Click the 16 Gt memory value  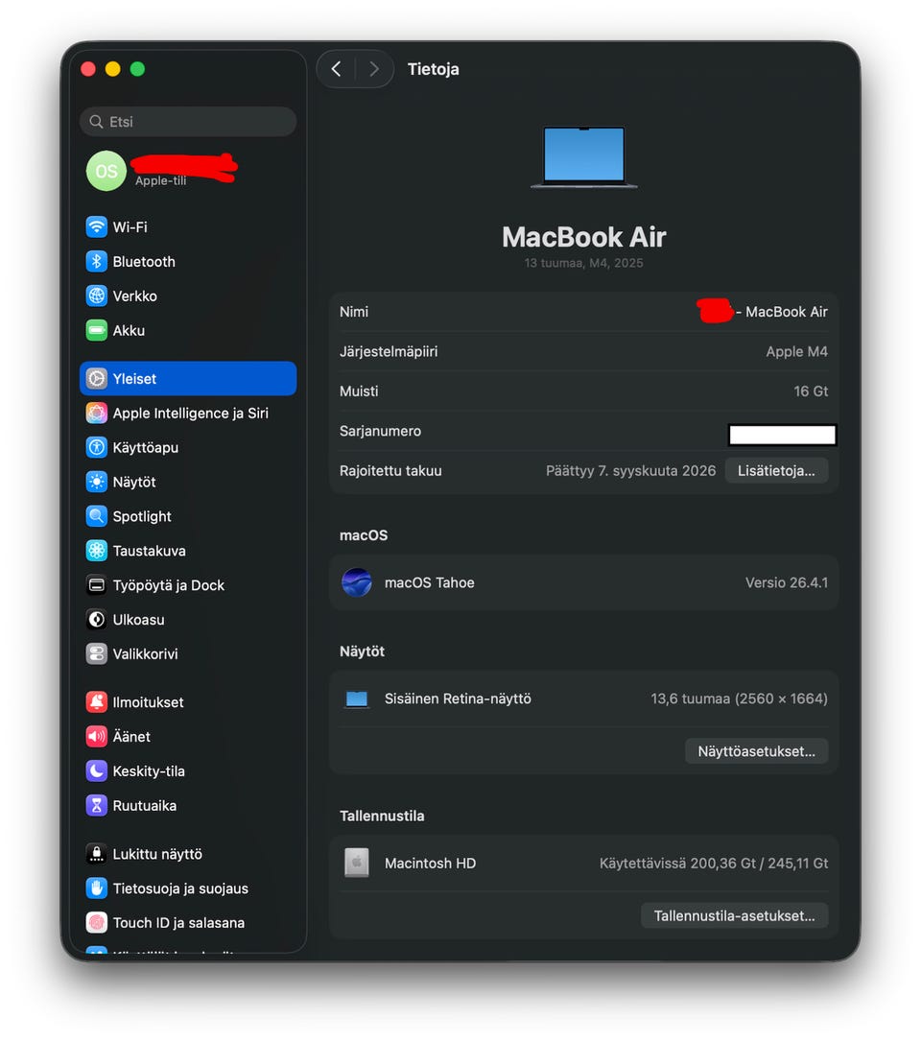click(811, 391)
